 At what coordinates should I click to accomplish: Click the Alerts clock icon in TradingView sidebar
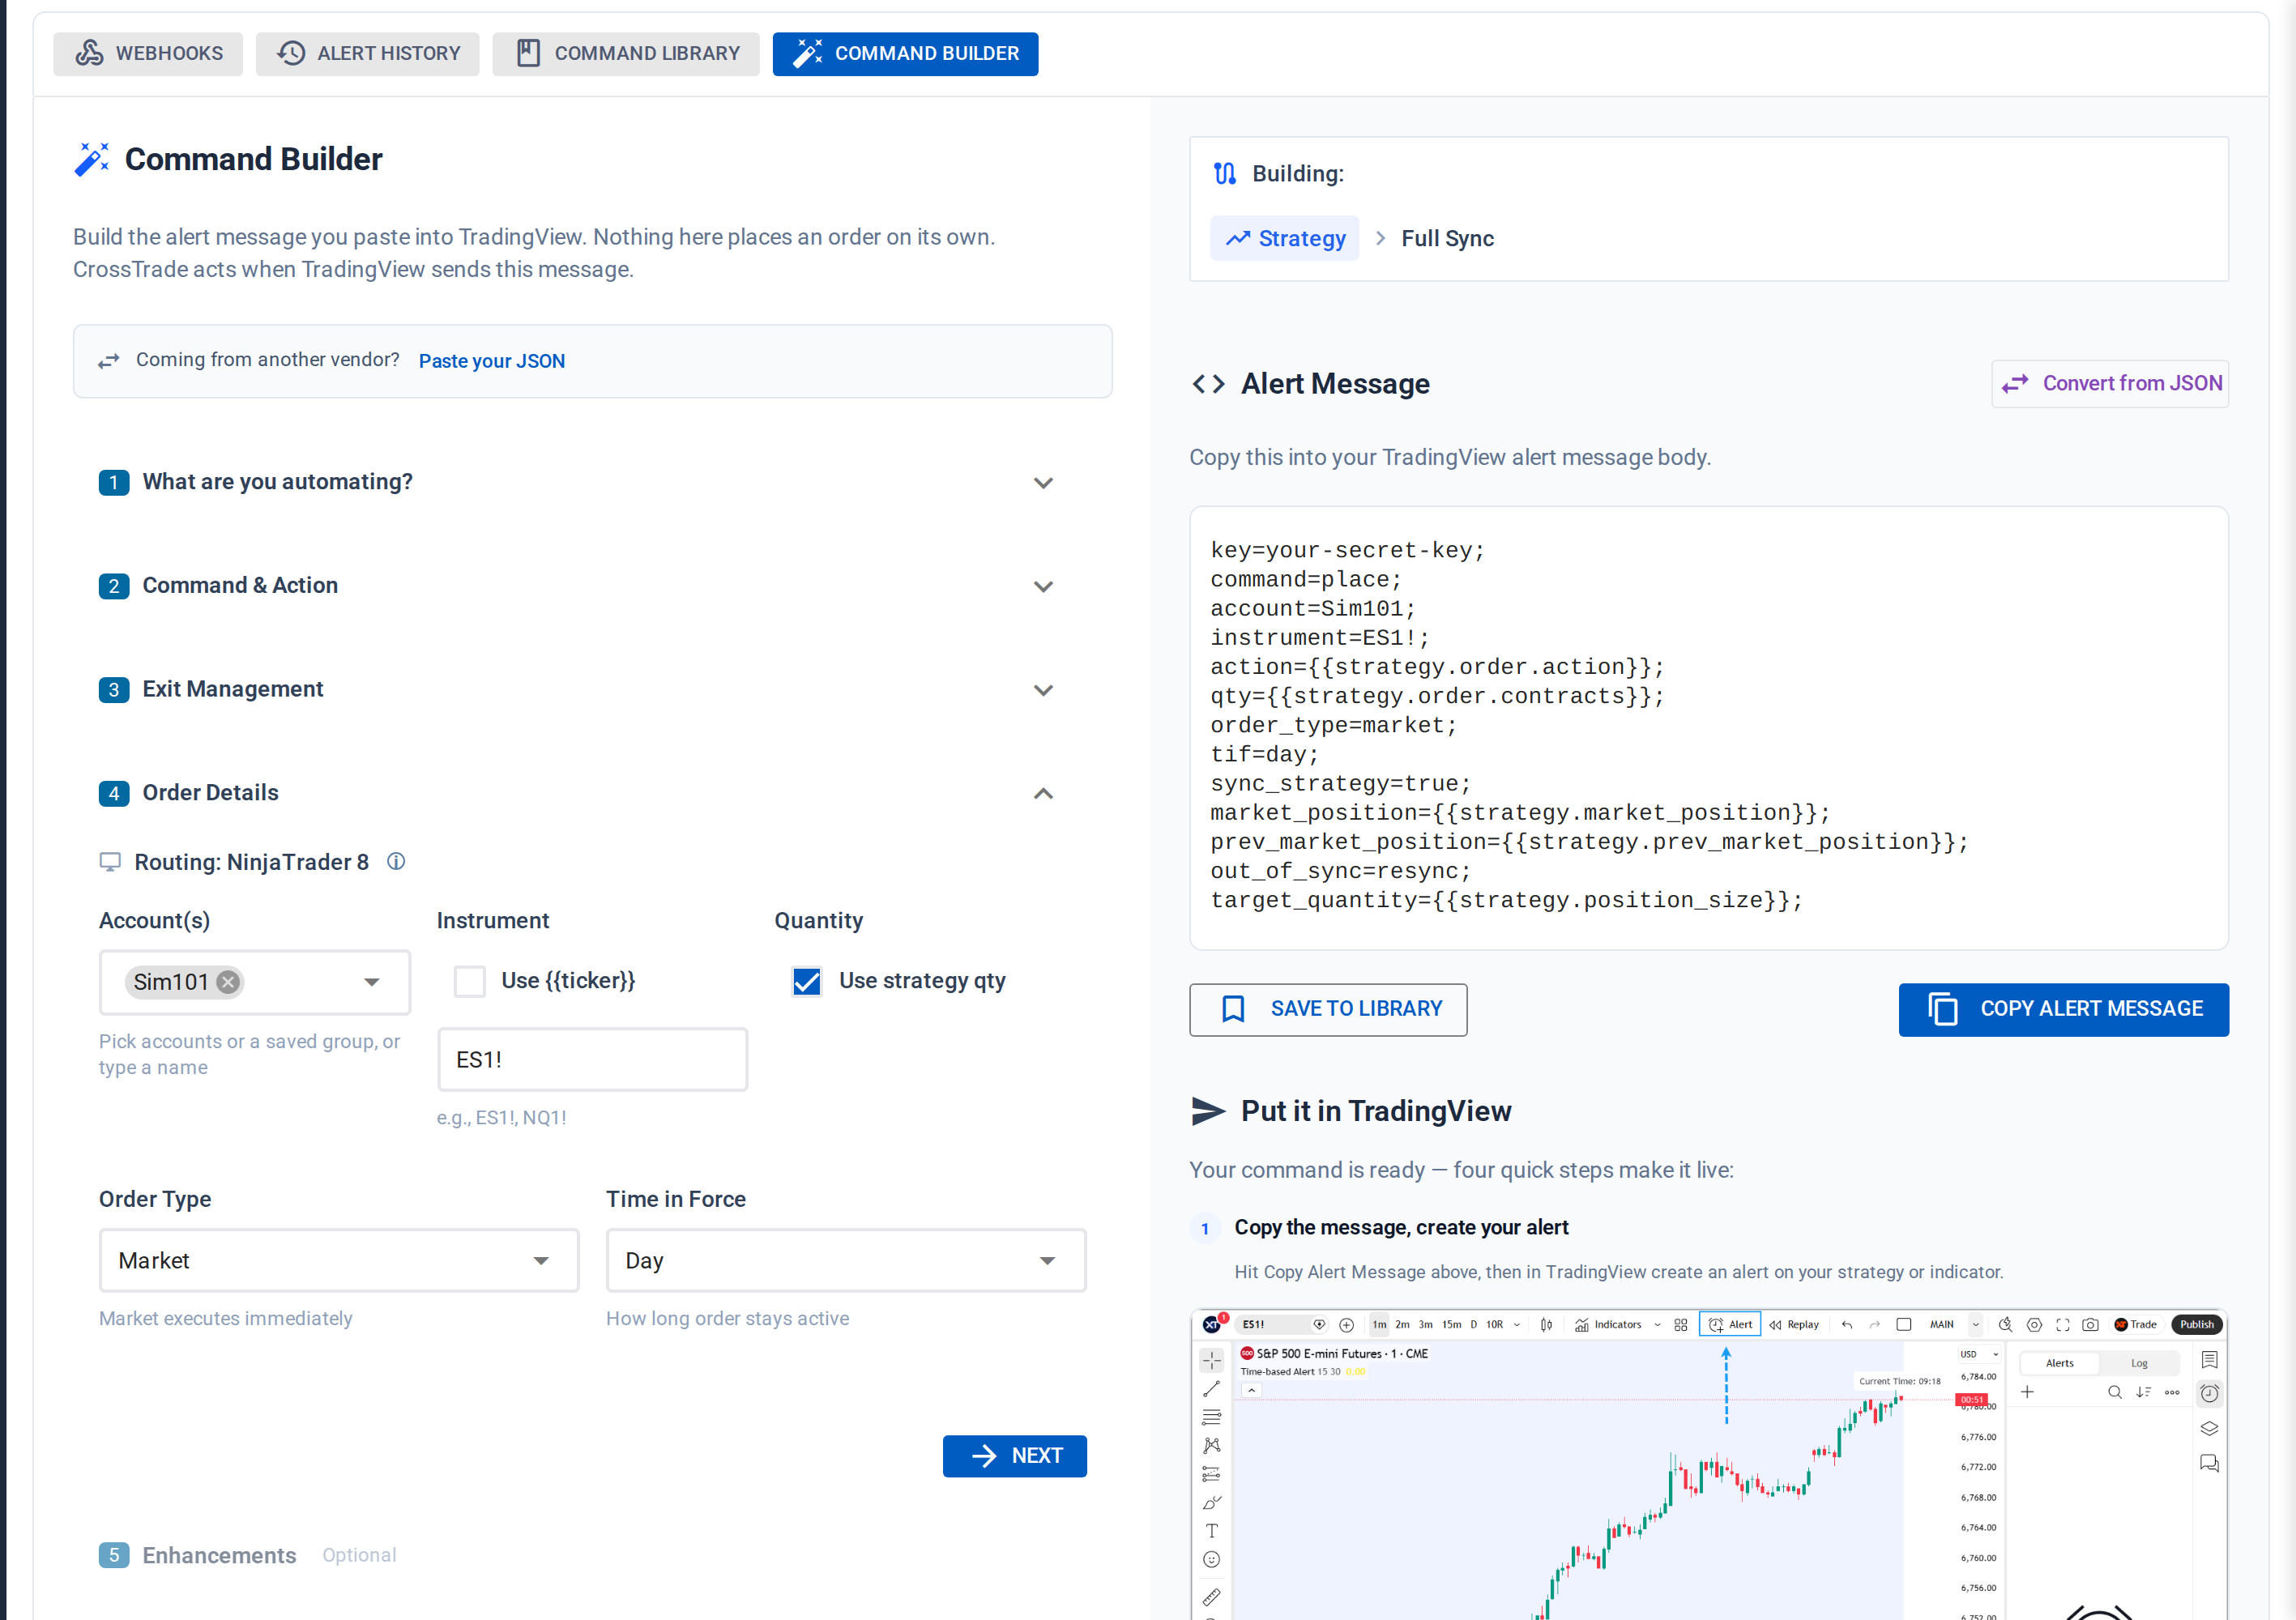pyautogui.click(x=2209, y=1393)
